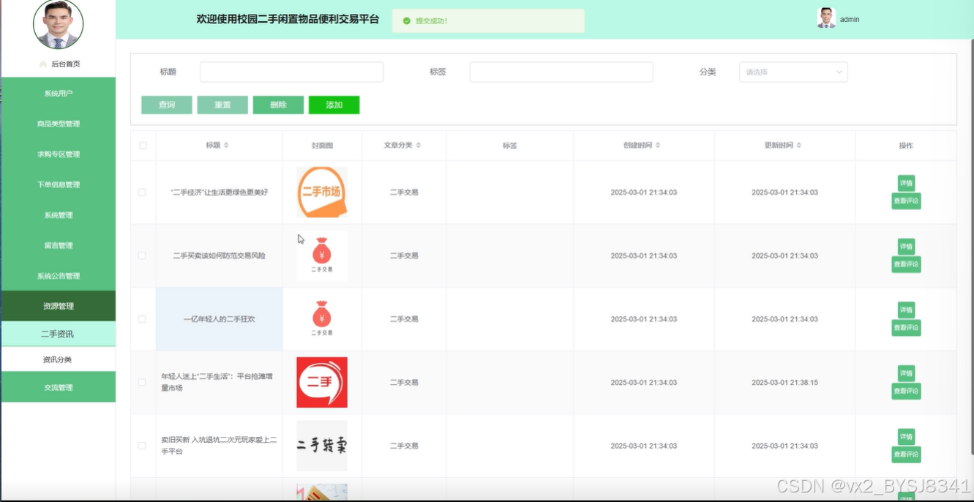Click the 二手转卖 calligraphy cover thumbnail
Image resolution: width=974 pixels, height=502 pixels.
(x=322, y=446)
